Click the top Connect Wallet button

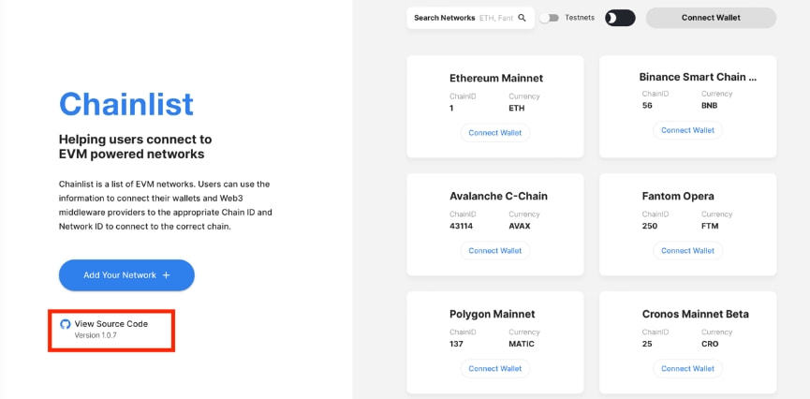click(x=711, y=18)
